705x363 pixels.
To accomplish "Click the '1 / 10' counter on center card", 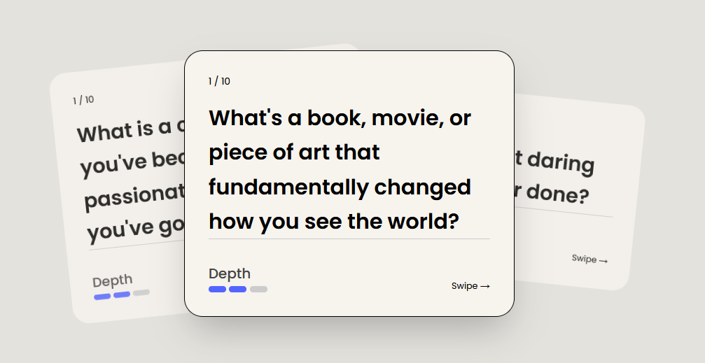I will coord(219,81).
